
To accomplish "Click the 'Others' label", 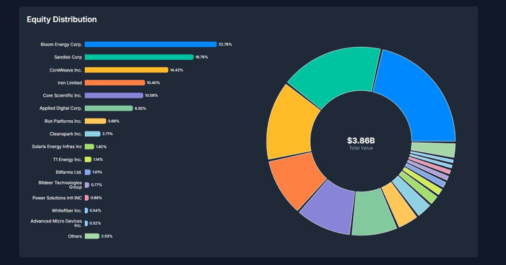I will pyautogui.click(x=75, y=236).
